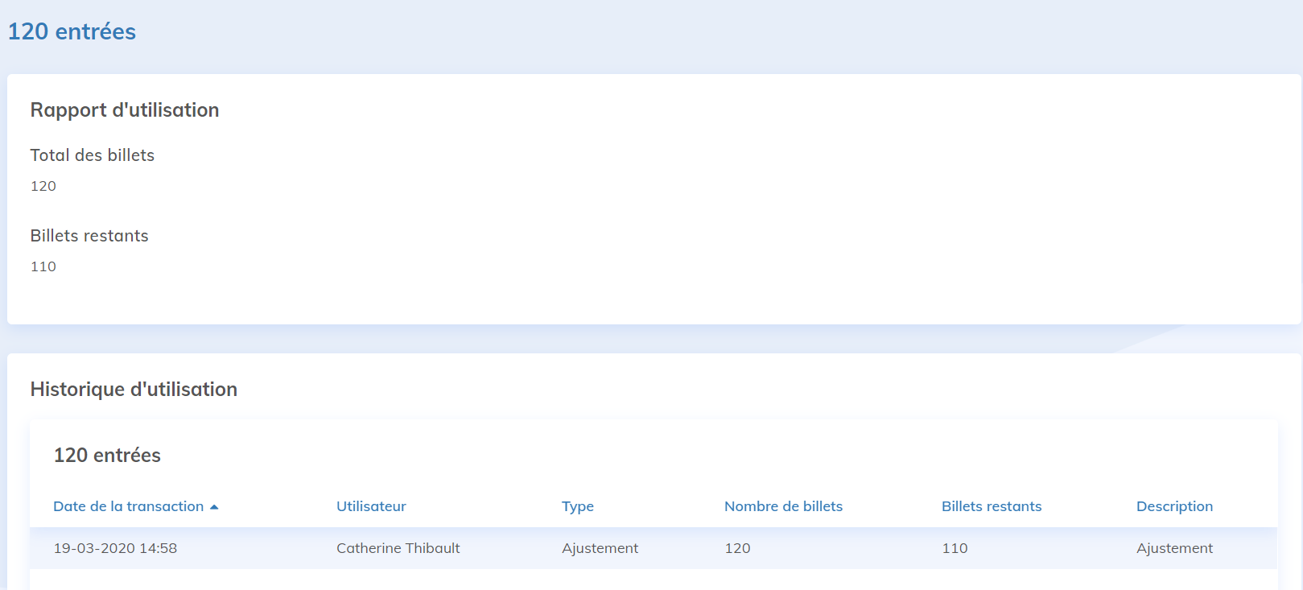Click the Total des billets label
Image resolution: width=1303 pixels, height=590 pixels.
(x=93, y=155)
